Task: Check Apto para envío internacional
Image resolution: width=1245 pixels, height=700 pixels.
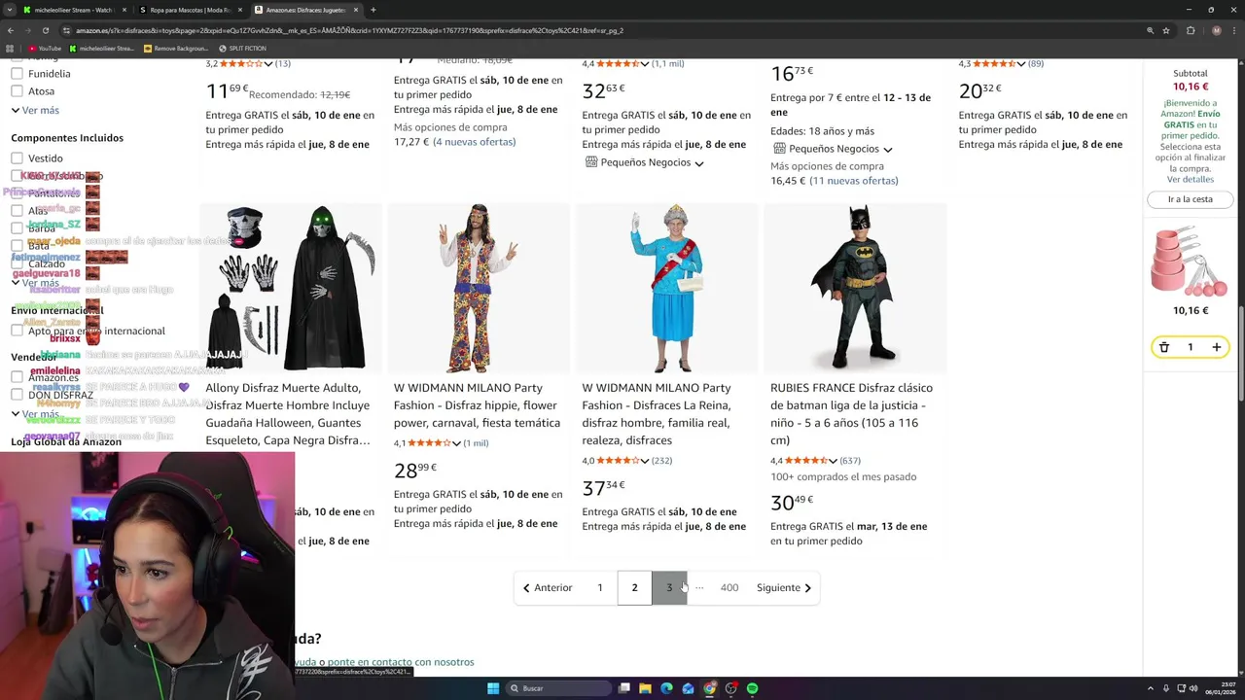Action: [x=17, y=331]
